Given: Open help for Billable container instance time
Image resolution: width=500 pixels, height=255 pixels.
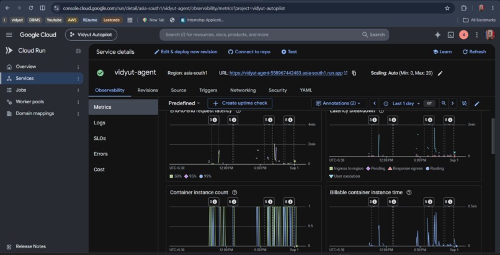Looking at the screenshot, I should [409, 192].
